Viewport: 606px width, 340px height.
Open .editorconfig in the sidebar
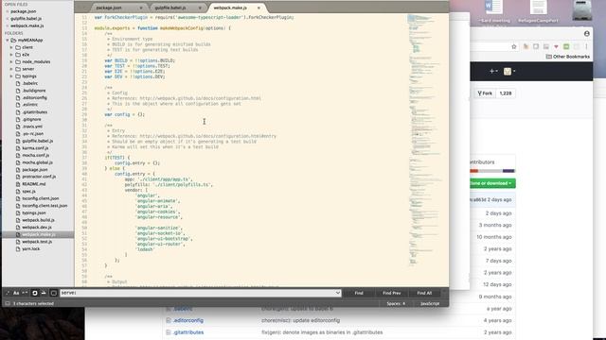click(x=34, y=98)
